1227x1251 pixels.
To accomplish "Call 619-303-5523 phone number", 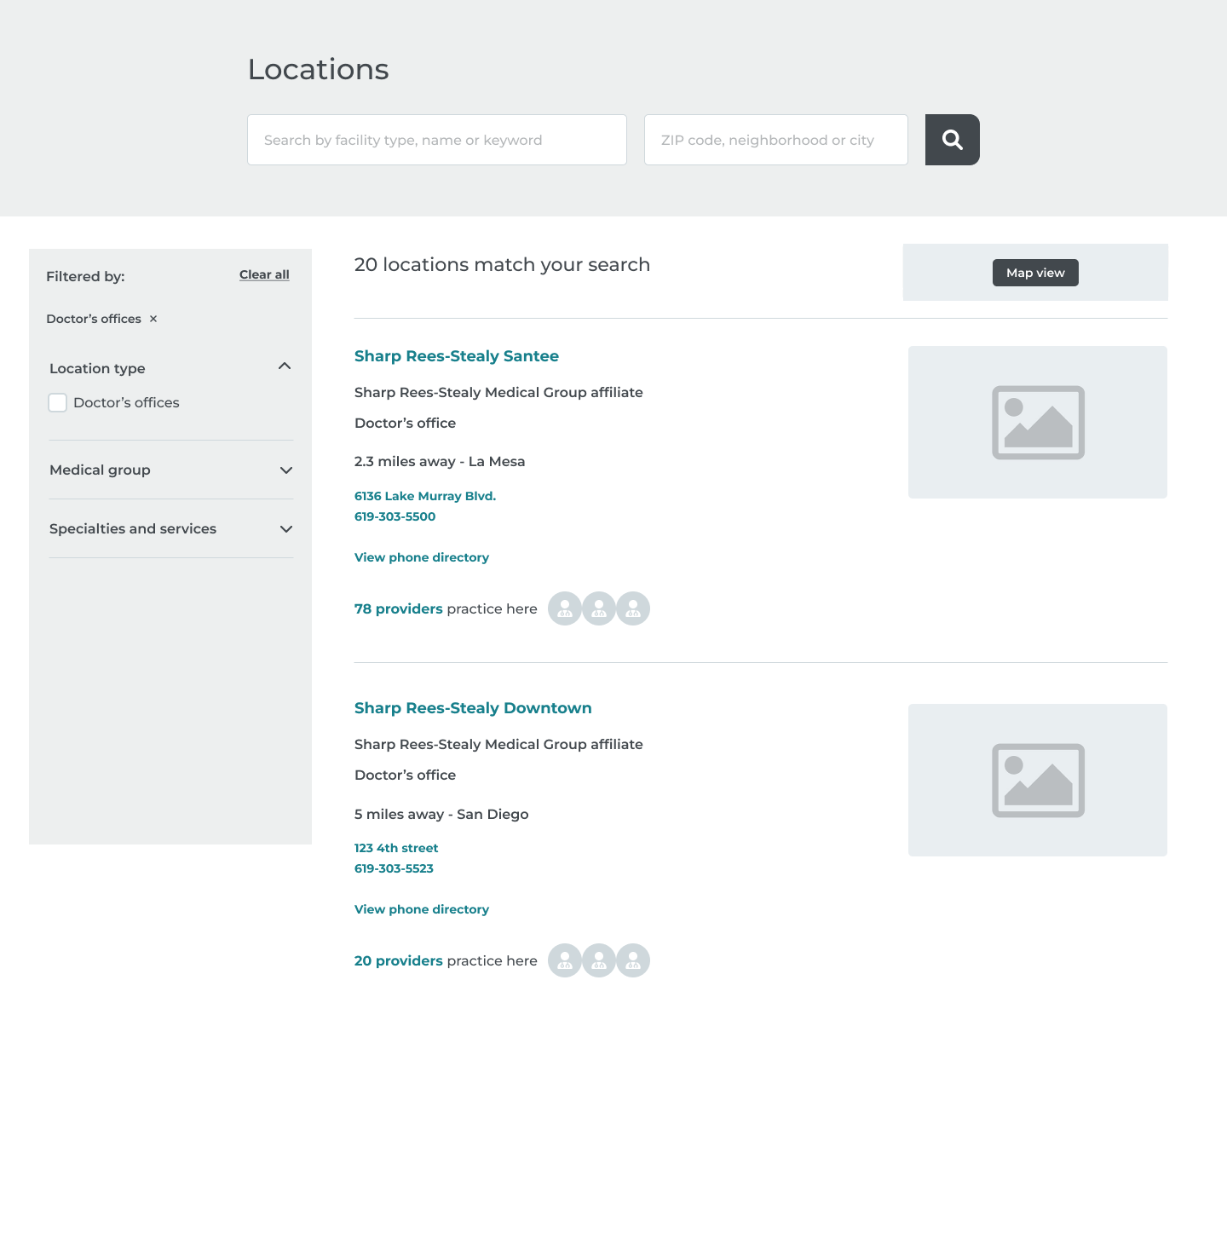I will coord(394,868).
